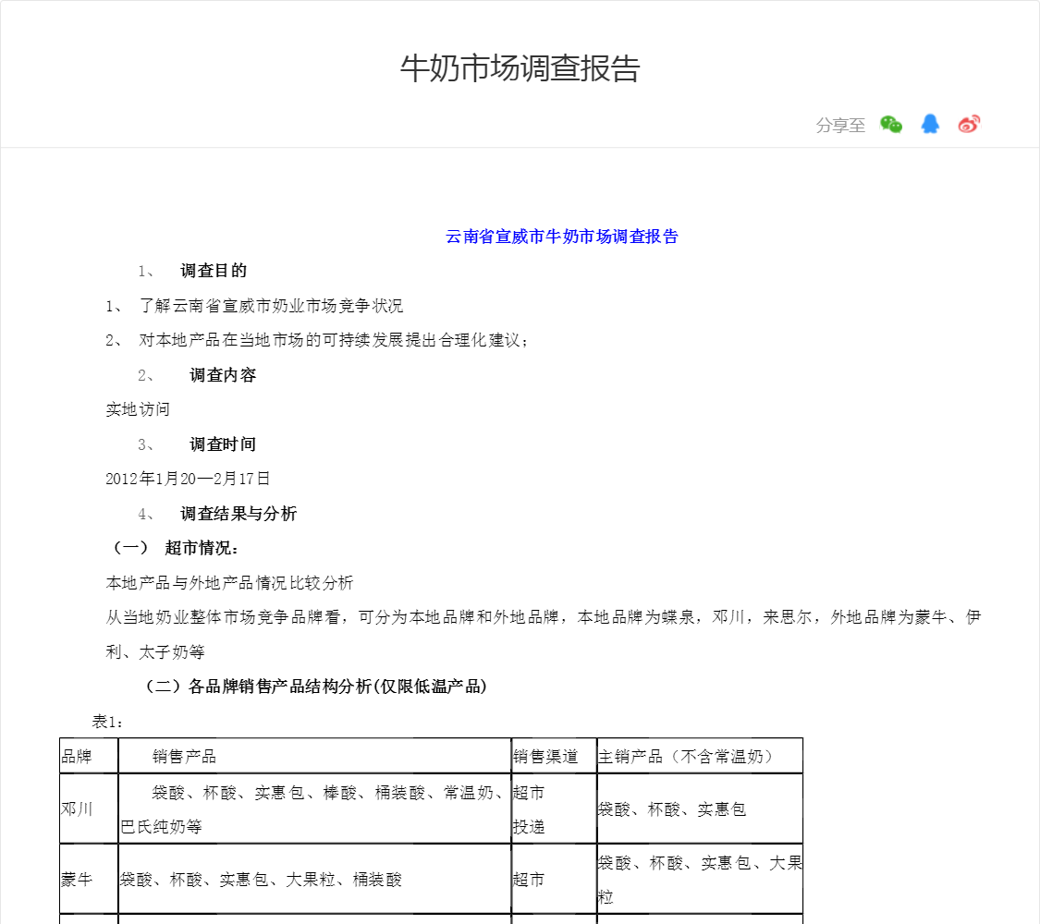Click the cell 袋酸、杯酸、实惠包、大果粒、桶装酸
The height and width of the screenshot is (924, 1040).
(315, 880)
